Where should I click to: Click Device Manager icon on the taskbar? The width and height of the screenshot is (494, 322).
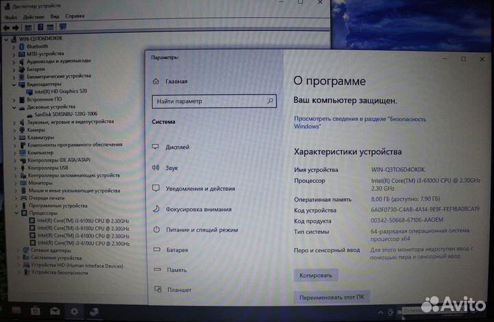(94, 312)
